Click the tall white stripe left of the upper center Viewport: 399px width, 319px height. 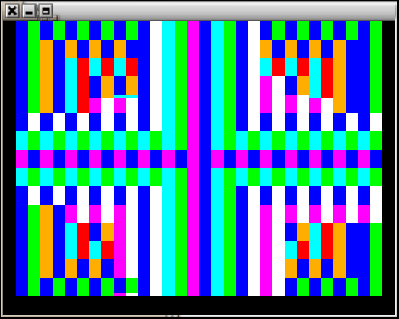coord(156,76)
